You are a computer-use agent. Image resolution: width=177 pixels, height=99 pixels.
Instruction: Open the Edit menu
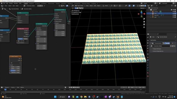click(7, 3)
